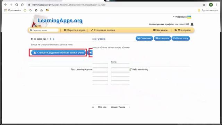This screenshot has width=222, height=125.
Task: Open Папка класу button
Action: [x=181, y=38]
